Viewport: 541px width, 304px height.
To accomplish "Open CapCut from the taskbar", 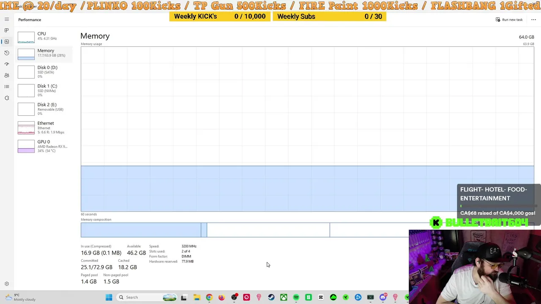I will 321,297.
